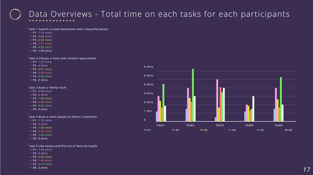Screen dimensions: 313x175
Task: Click 'P3- 1:50 mins' entry
Action: coord(42,128)
